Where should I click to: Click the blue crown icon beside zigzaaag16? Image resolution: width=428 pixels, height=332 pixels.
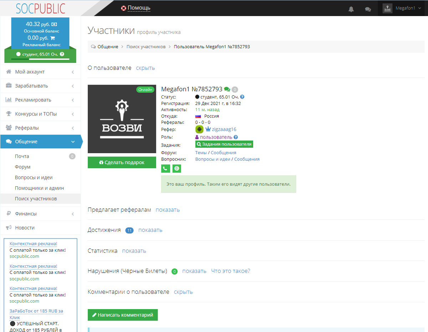tap(208, 129)
